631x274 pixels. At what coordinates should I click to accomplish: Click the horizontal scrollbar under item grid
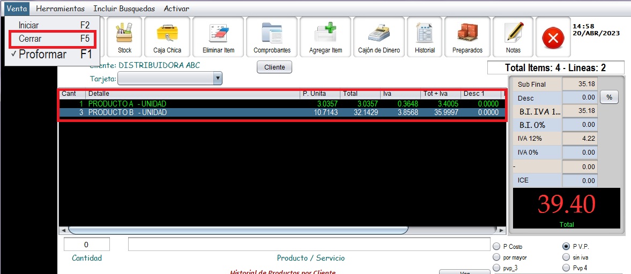click(x=238, y=230)
